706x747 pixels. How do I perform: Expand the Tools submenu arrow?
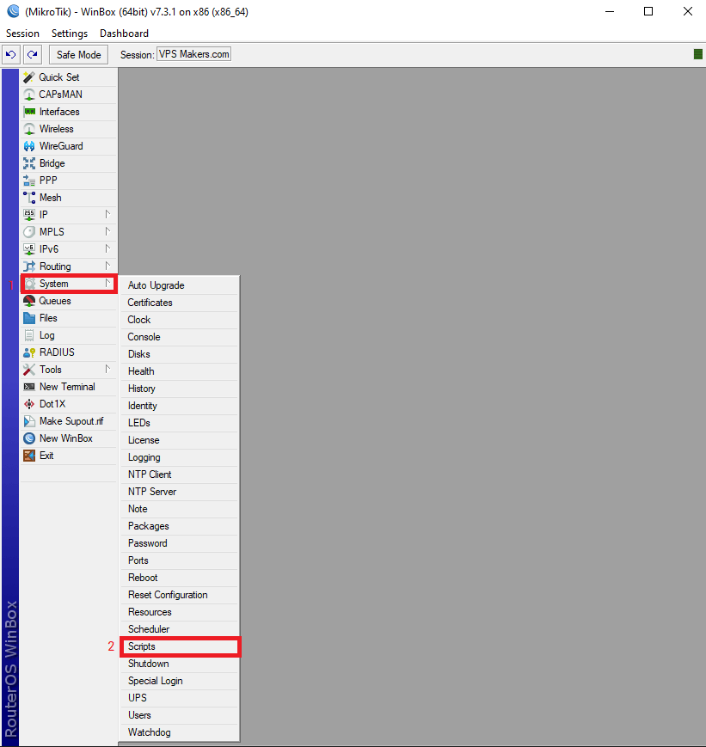click(107, 370)
